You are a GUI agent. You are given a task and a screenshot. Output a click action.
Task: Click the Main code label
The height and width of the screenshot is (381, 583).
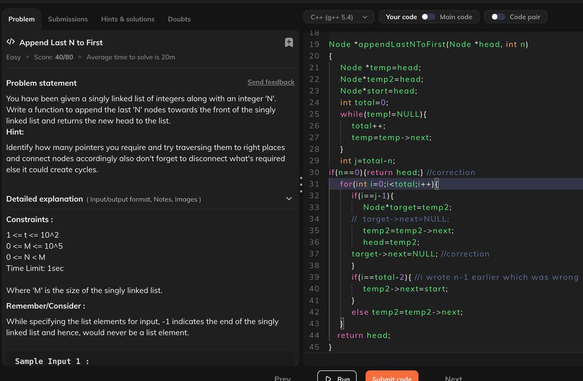click(456, 17)
